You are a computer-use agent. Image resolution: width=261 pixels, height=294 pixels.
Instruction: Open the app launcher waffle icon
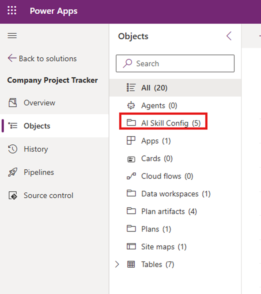coord(12,10)
